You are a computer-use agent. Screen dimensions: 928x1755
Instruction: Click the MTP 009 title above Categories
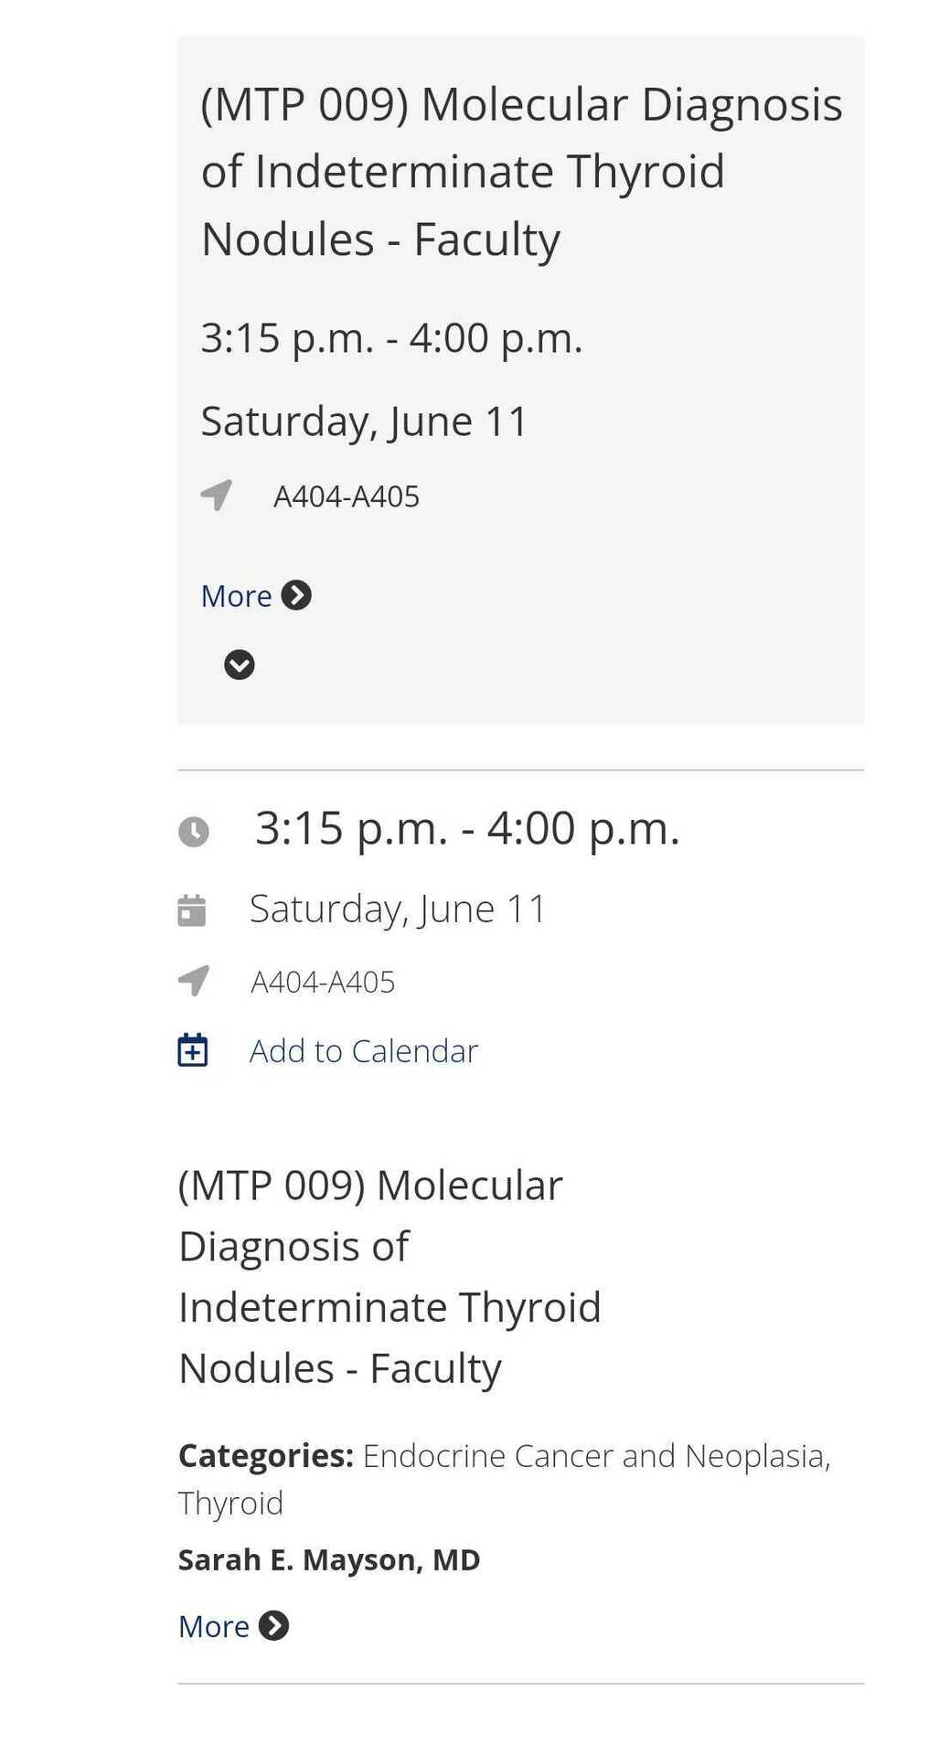pos(389,1276)
